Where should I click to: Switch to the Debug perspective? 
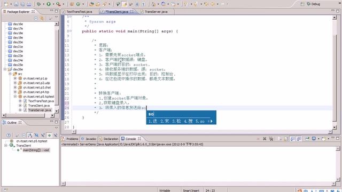[314, 4]
